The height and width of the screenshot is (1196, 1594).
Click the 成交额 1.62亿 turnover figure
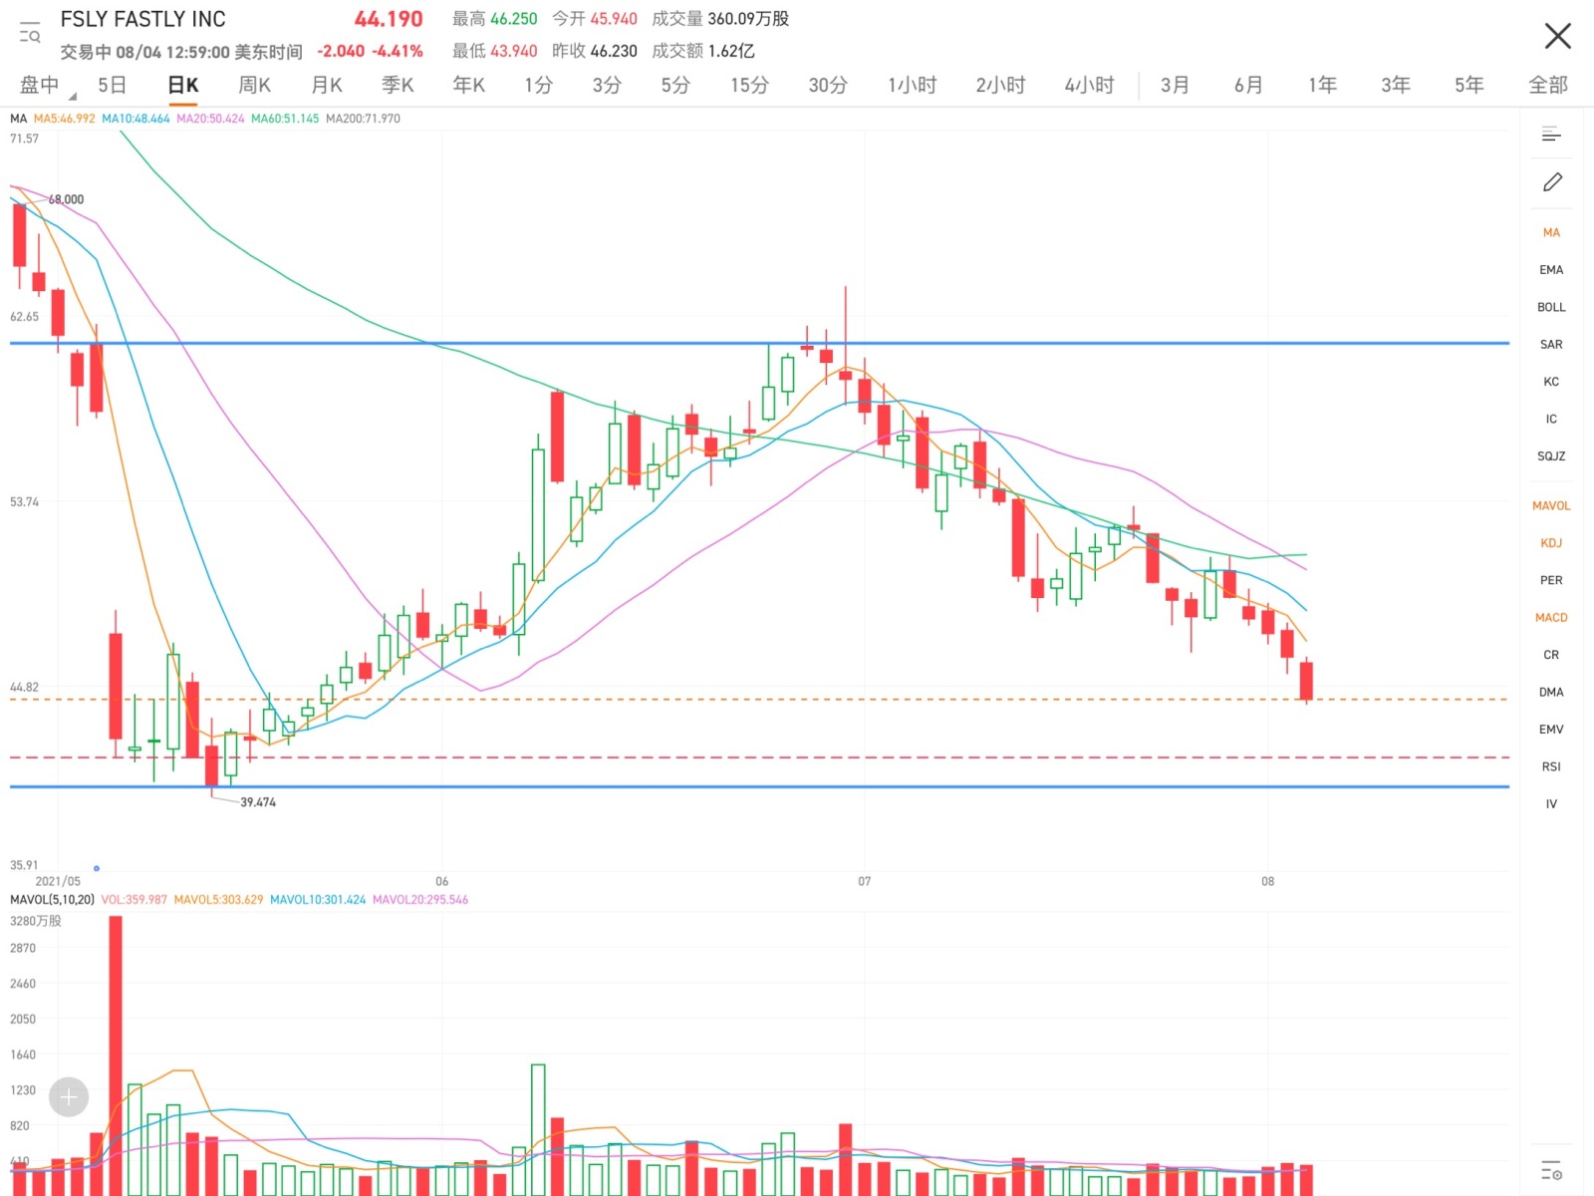(703, 51)
